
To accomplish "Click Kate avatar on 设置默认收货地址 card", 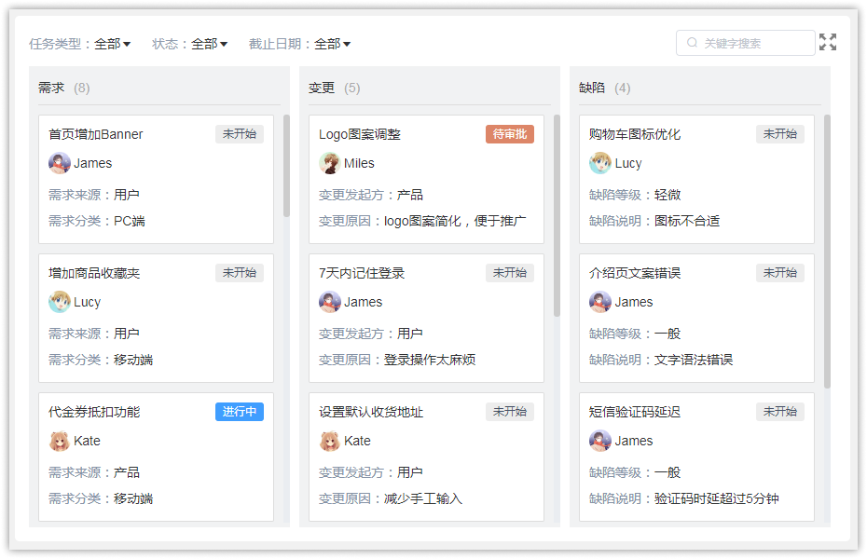I will coord(329,441).
